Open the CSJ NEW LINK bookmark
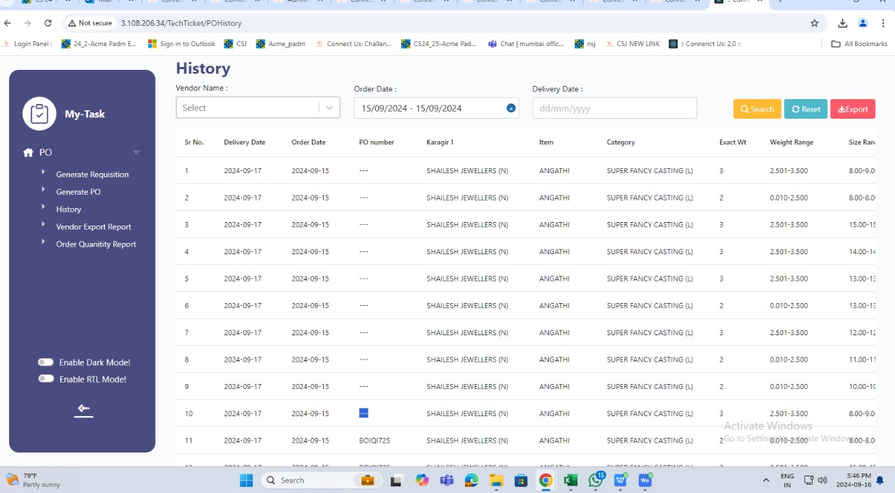The image size is (895, 493). [632, 43]
